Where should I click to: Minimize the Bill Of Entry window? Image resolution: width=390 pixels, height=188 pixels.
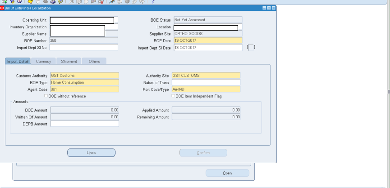click(x=264, y=8)
